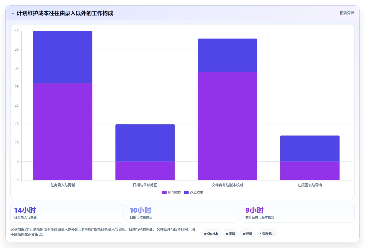Click the purple bar segment for 汇报图表与导出

tap(310, 171)
